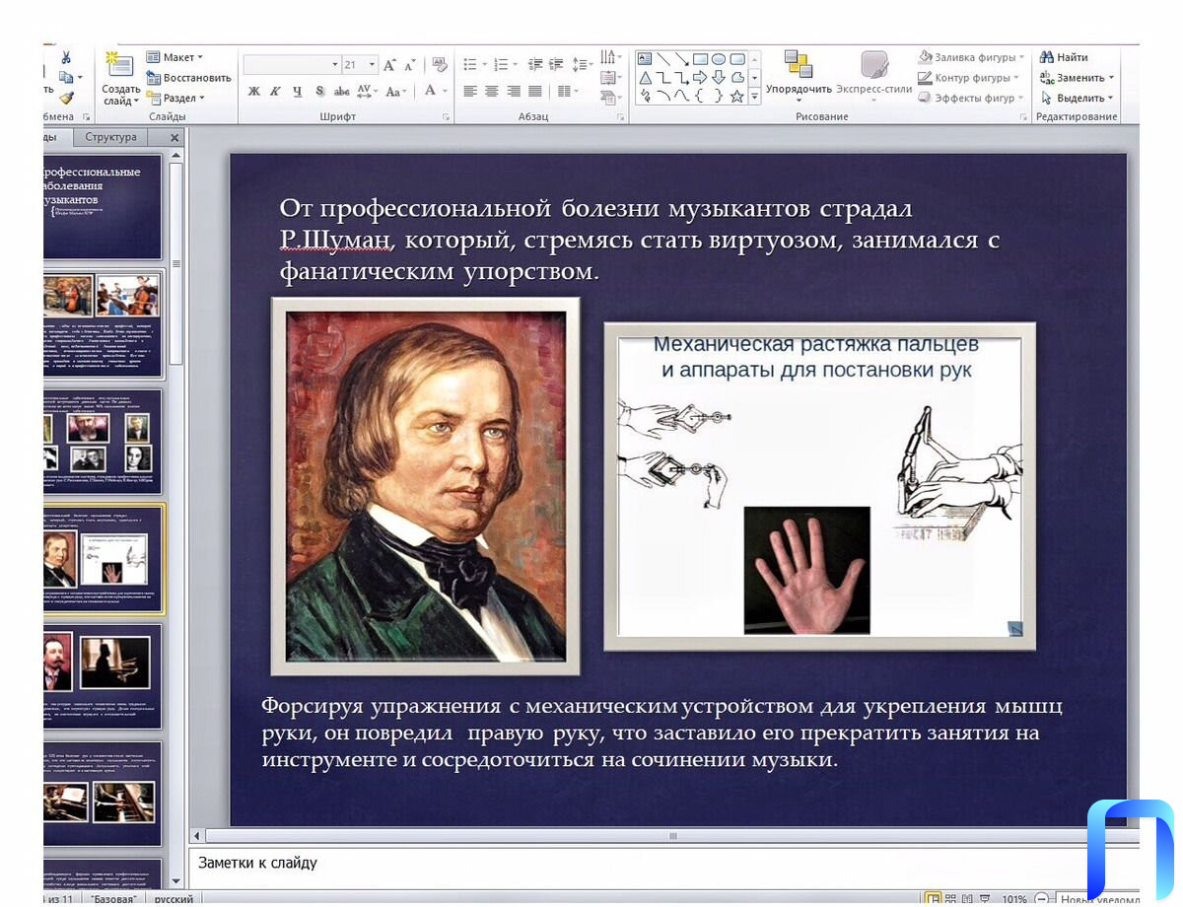
Task: Select the oval shape
Action: tap(719, 58)
